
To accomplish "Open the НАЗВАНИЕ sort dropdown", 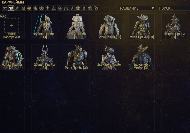I will (137, 8).
